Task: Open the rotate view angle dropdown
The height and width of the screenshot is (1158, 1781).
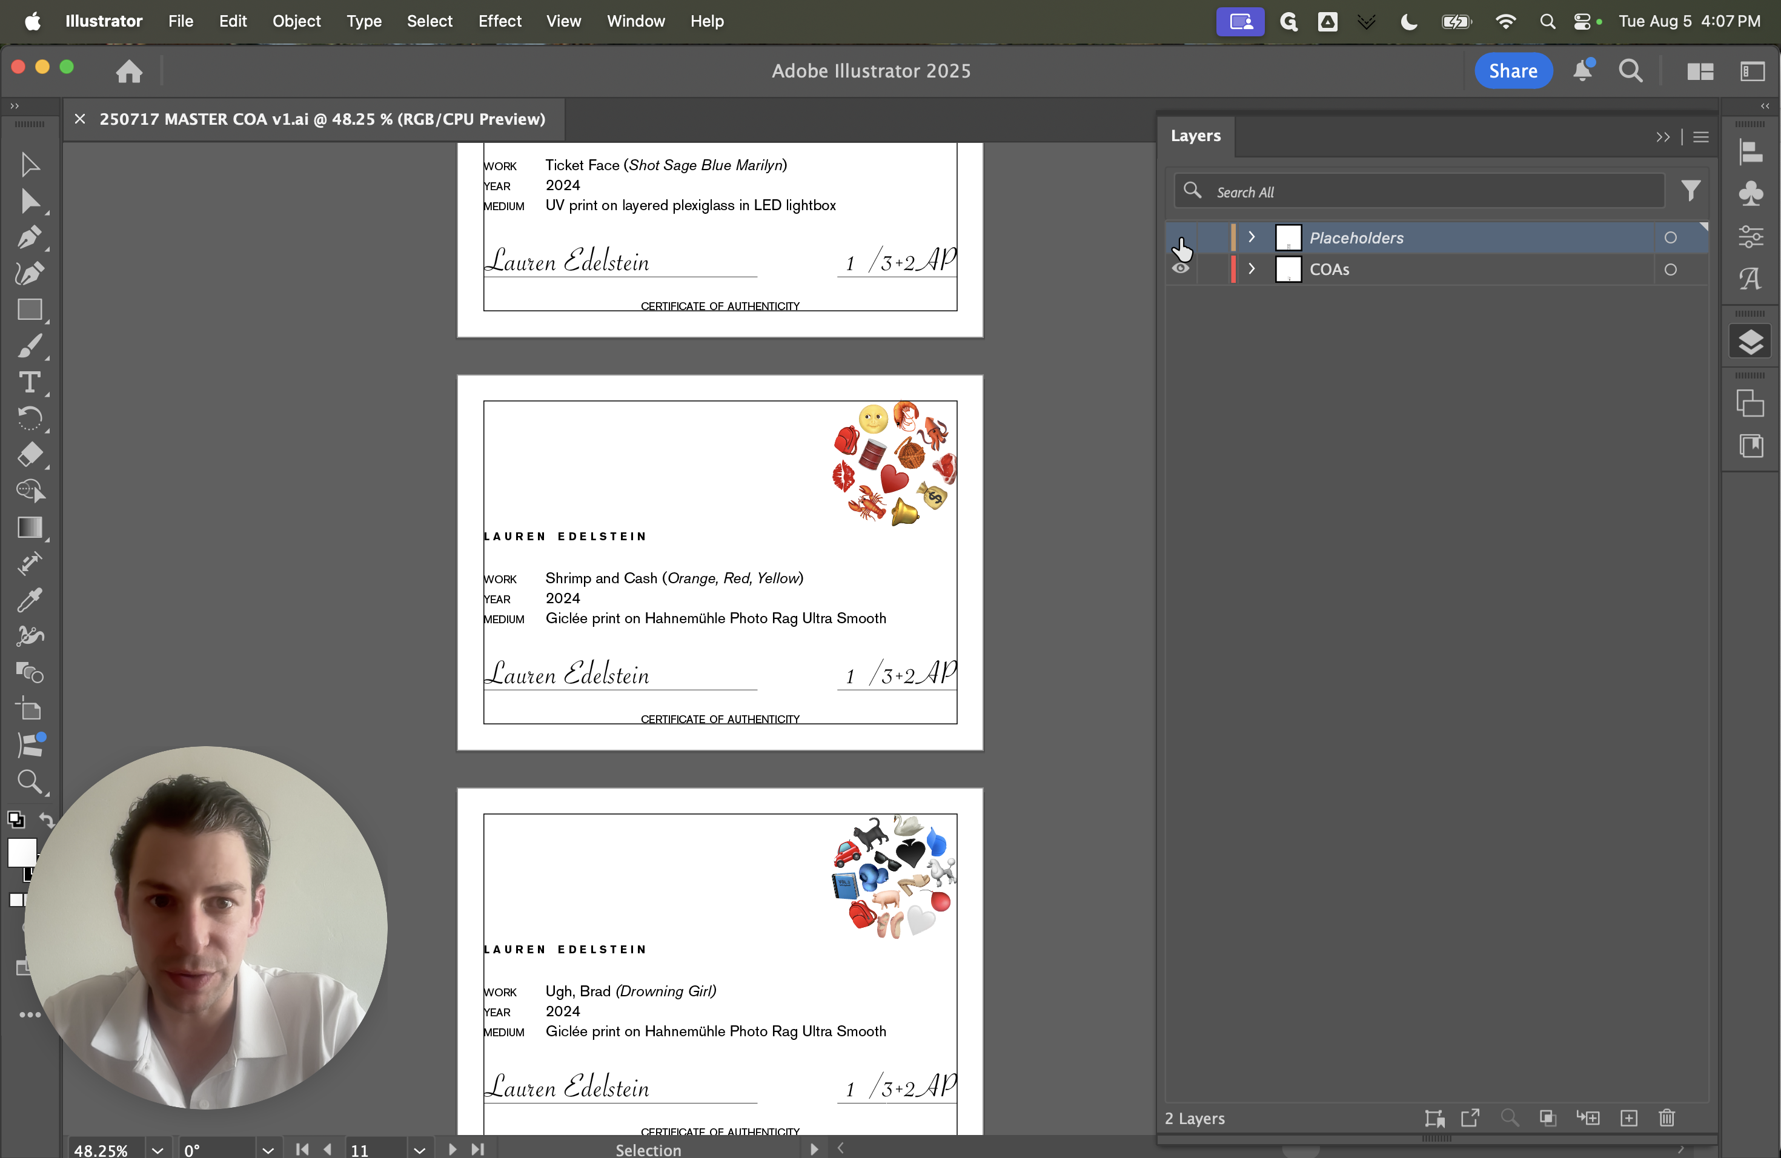Action: point(268,1150)
